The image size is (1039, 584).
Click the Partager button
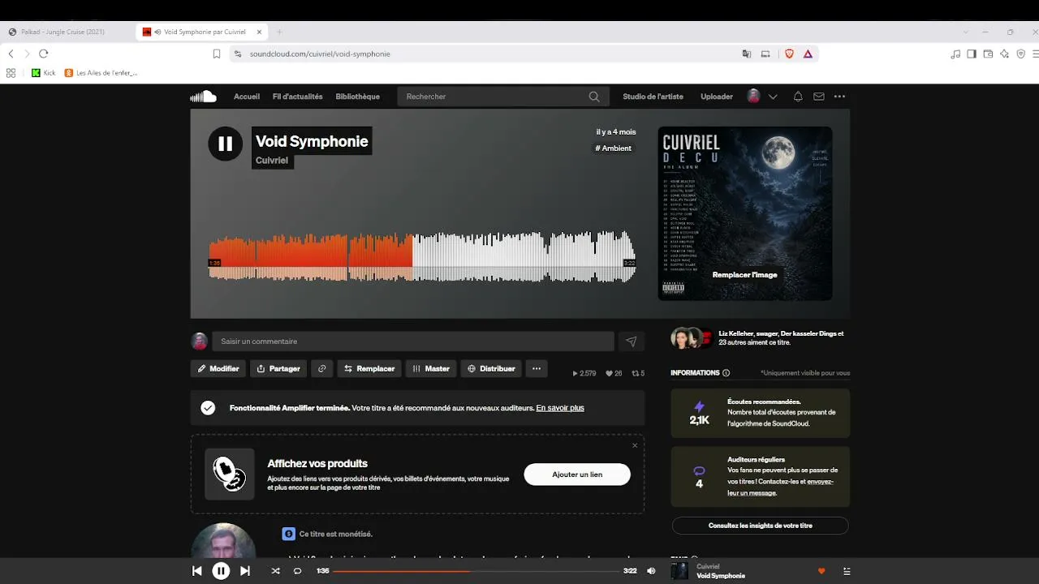pyautogui.click(x=278, y=368)
